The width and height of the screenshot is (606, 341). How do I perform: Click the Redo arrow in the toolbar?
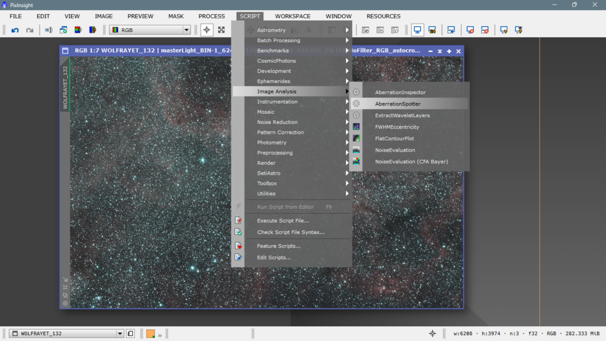click(30, 30)
